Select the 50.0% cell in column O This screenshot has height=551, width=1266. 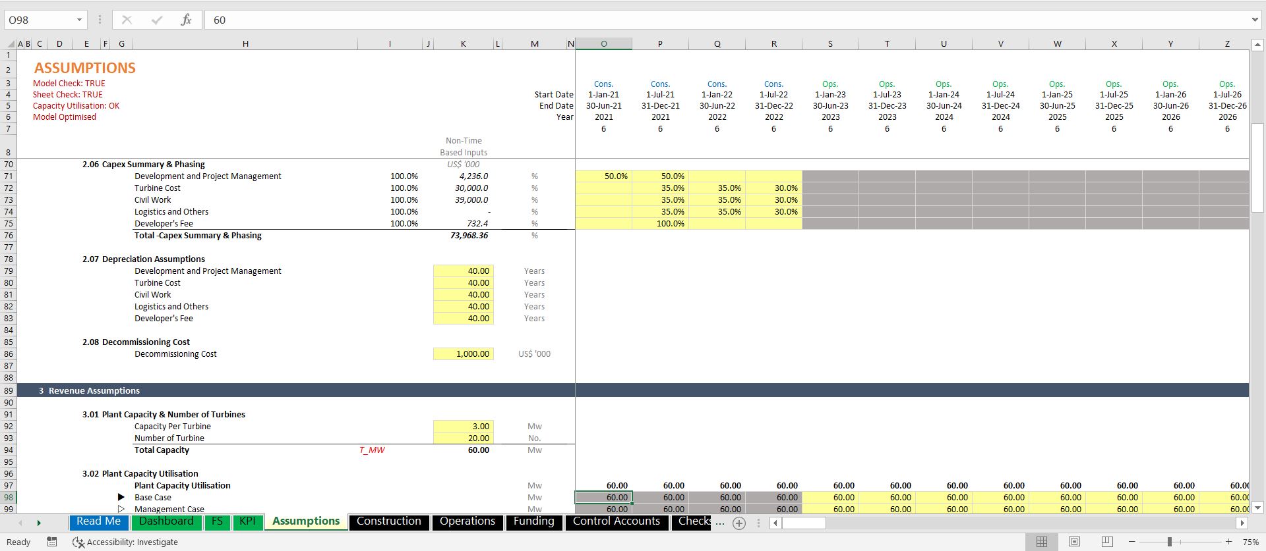(603, 176)
